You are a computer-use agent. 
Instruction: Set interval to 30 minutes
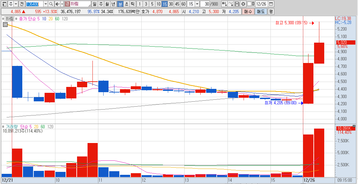click(x=170, y=4)
